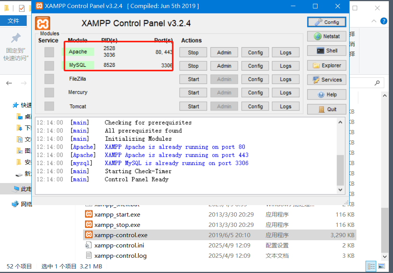Image resolution: width=393 pixels, height=273 pixels.
Task: Click the Apache module label
Action: click(x=78, y=51)
